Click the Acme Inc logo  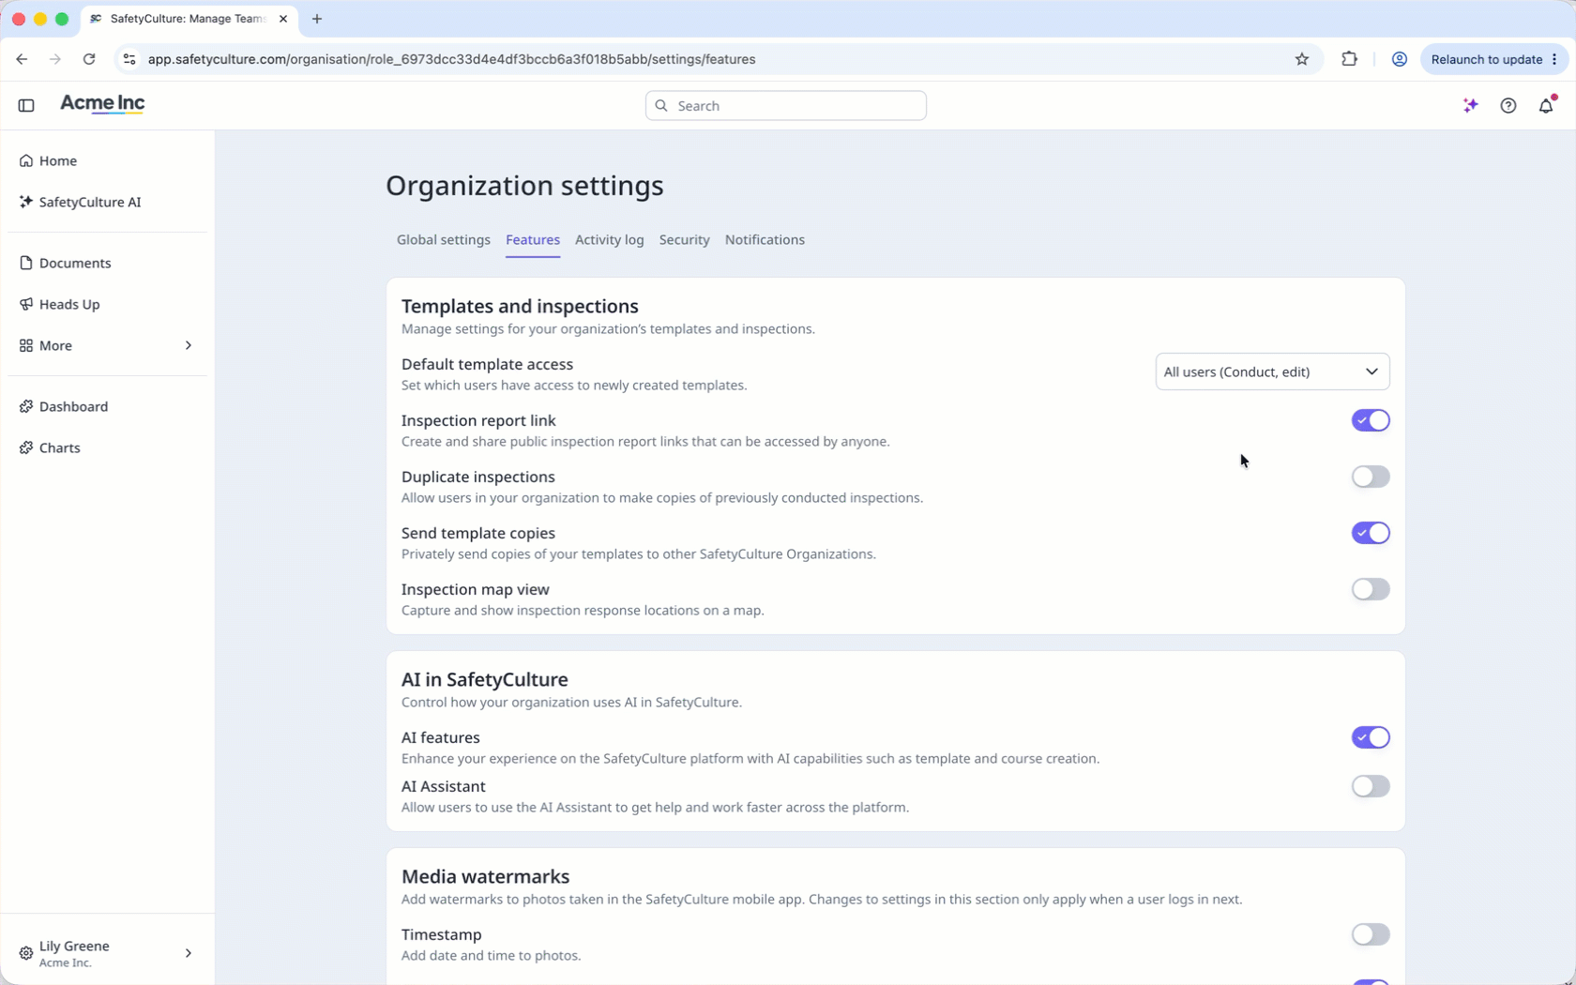(x=102, y=104)
